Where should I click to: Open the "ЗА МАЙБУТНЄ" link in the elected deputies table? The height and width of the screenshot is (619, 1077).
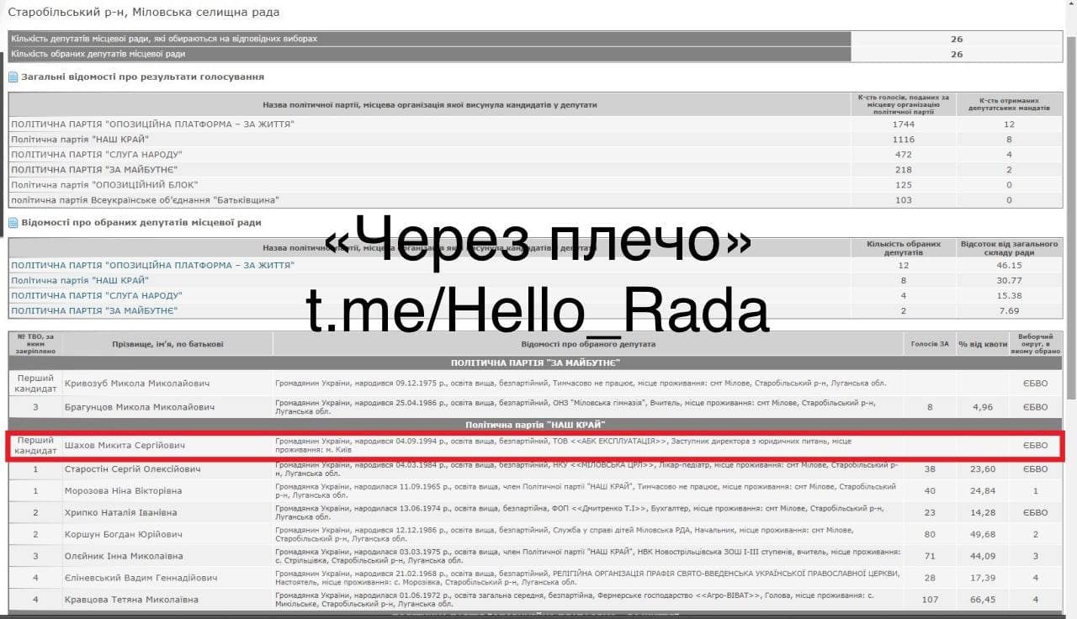click(94, 310)
